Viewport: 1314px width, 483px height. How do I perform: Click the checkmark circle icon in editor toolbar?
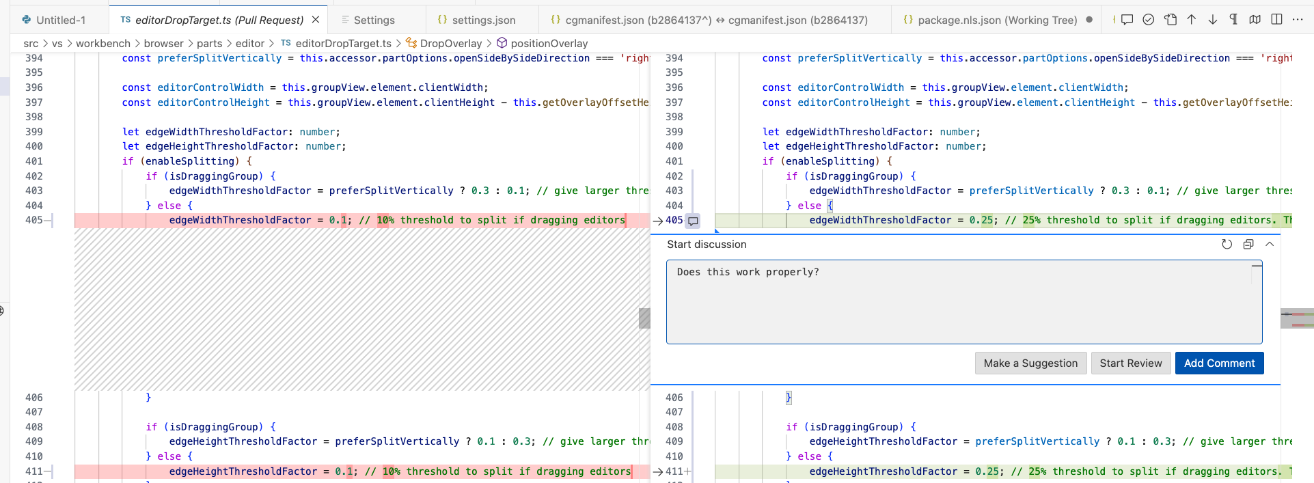tap(1149, 20)
